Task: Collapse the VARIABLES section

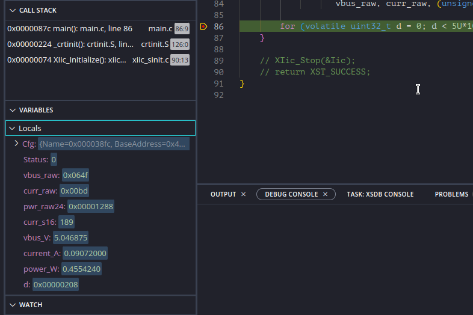Action: (13, 110)
